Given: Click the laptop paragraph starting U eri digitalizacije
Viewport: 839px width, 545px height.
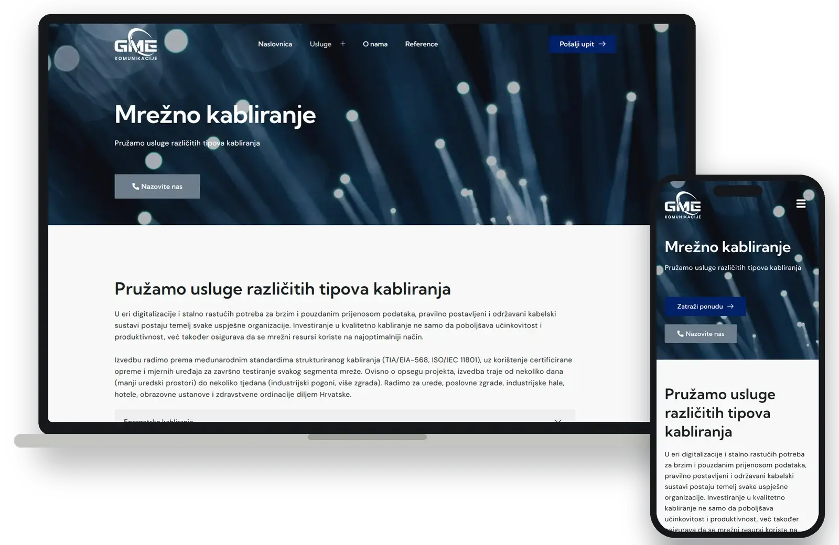Looking at the screenshot, I should (336, 325).
